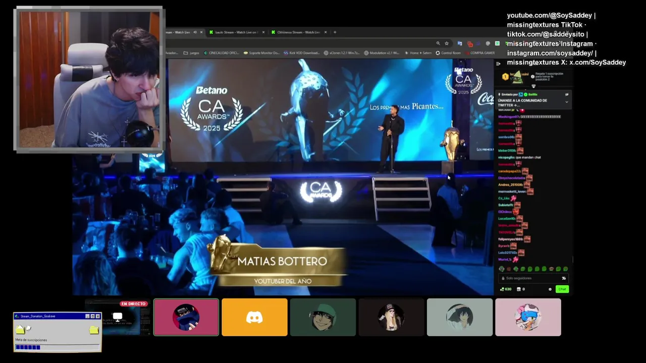The height and width of the screenshot is (363, 646).
Task: Click the chat panel scrollbar
Action: [573, 260]
